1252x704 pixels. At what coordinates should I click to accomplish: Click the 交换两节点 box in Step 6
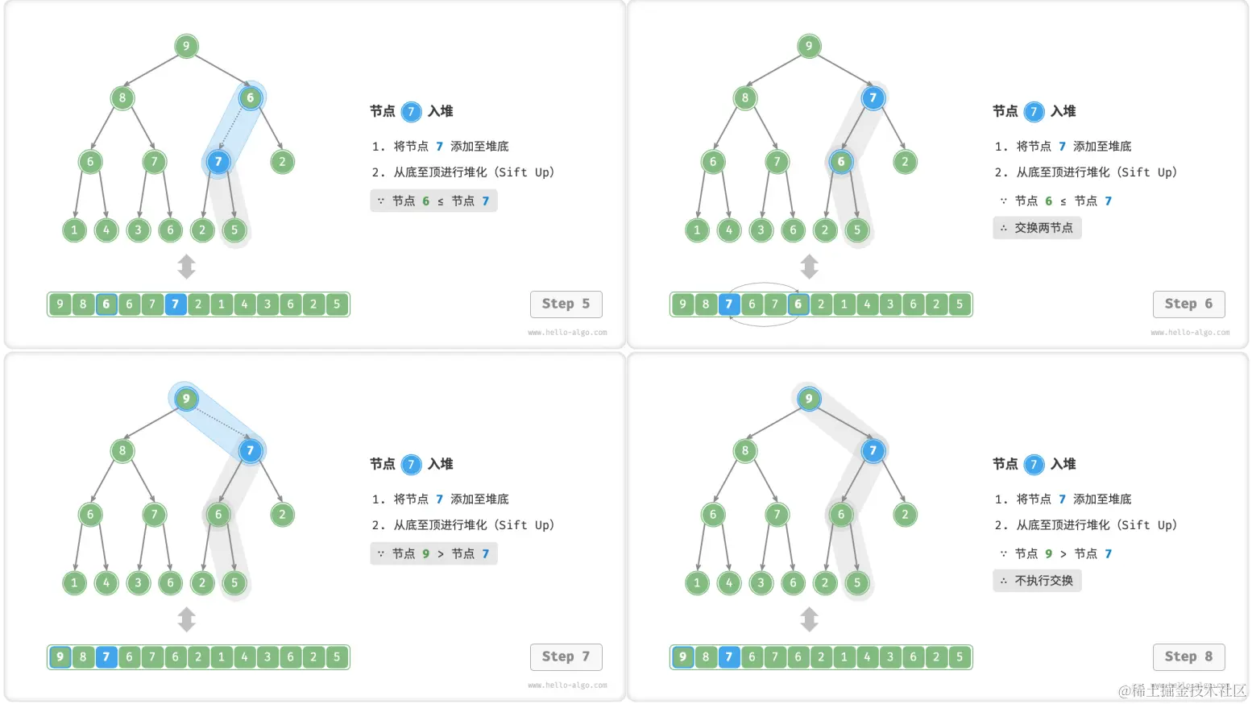tap(1037, 228)
